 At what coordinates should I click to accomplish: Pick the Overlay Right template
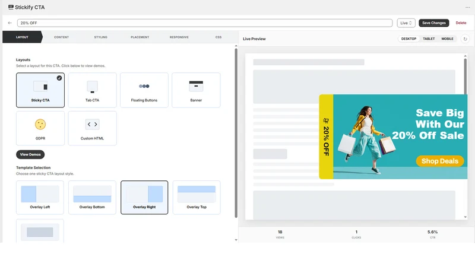tap(144, 198)
